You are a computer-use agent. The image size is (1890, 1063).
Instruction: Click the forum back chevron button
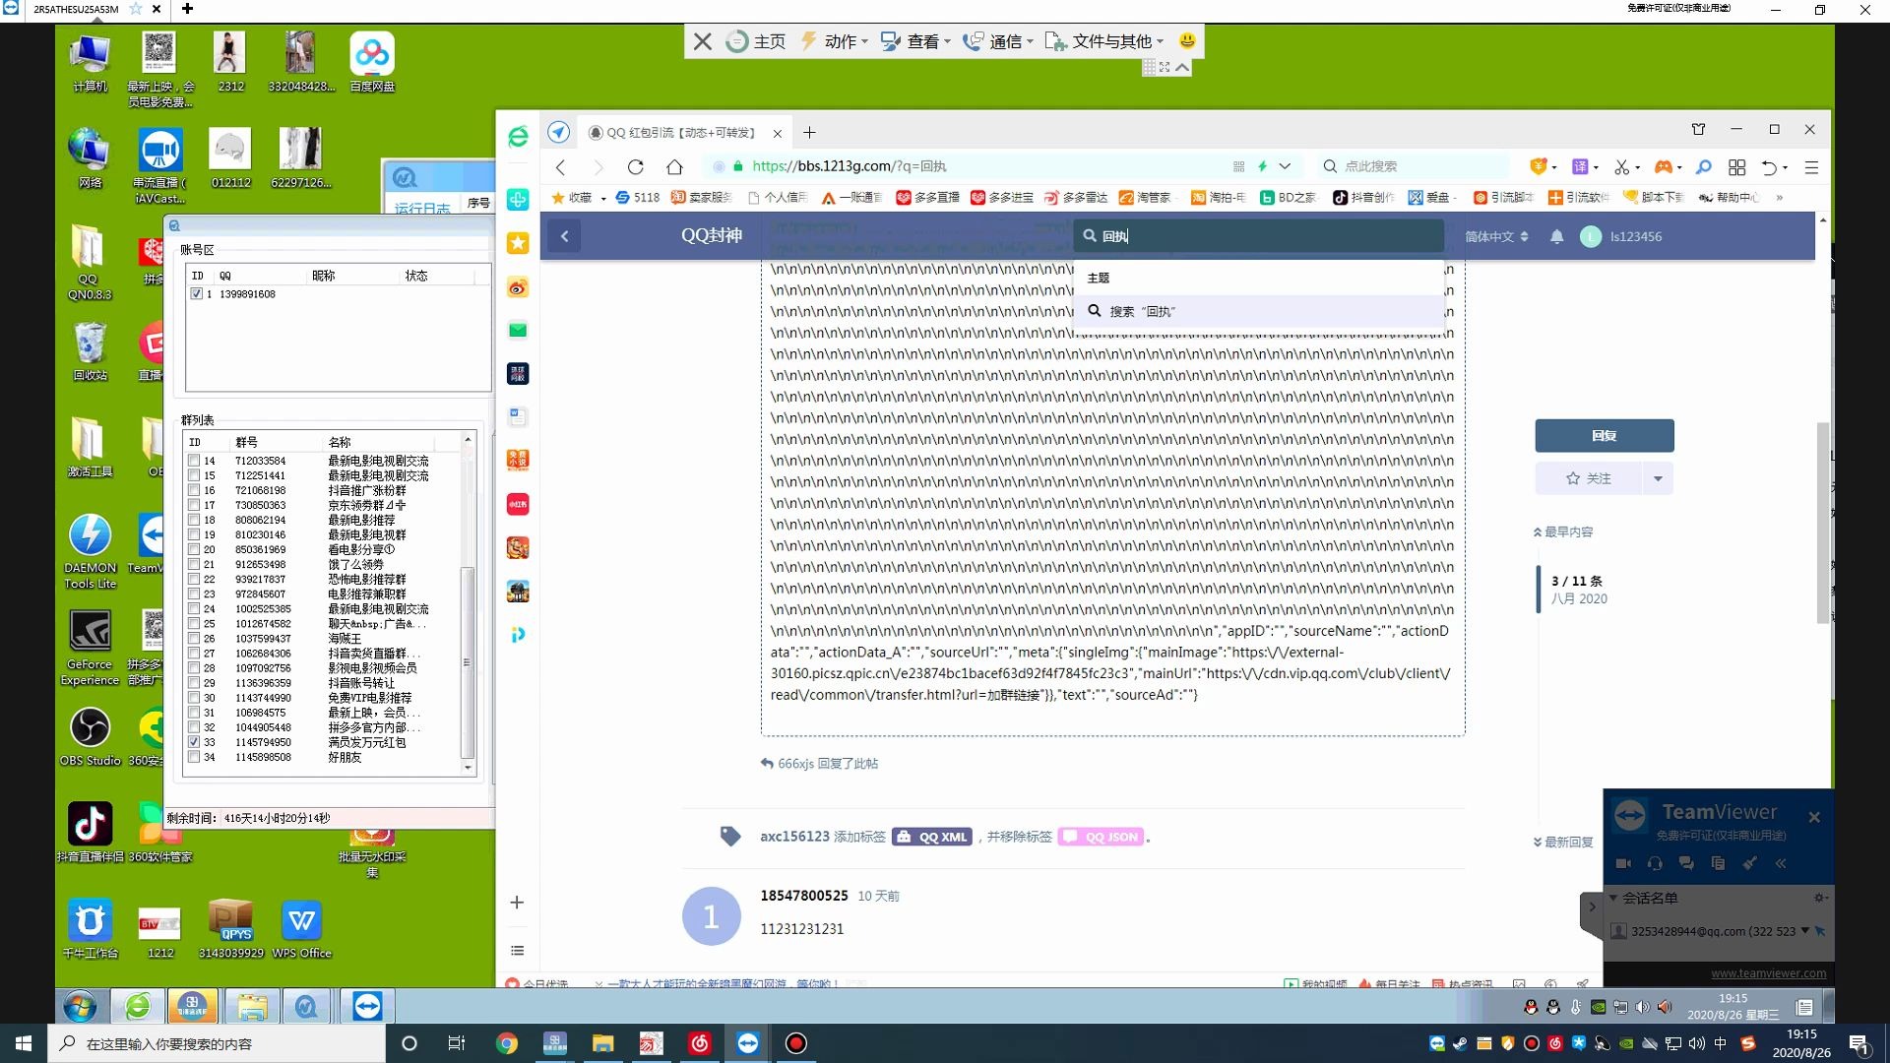point(564,236)
